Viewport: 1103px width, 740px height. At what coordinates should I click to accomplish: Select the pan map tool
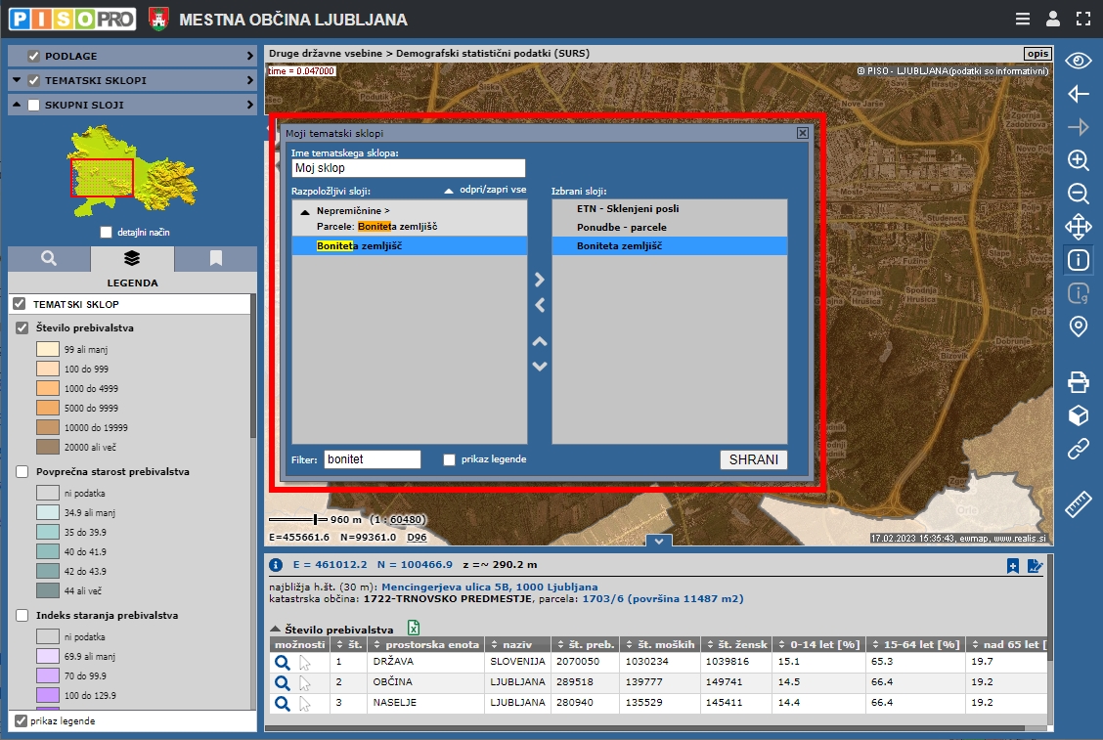(1078, 227)
